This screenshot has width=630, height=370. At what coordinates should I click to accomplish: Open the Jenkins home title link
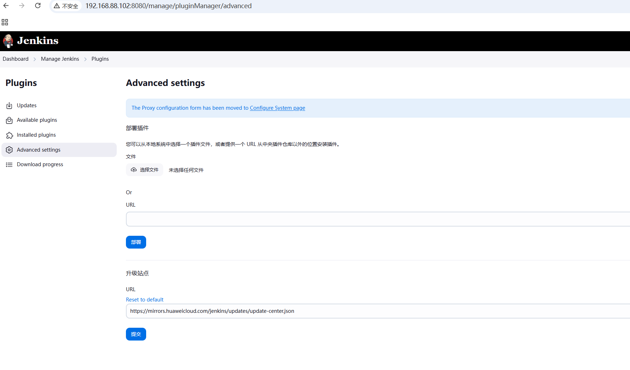click(38, 40)
